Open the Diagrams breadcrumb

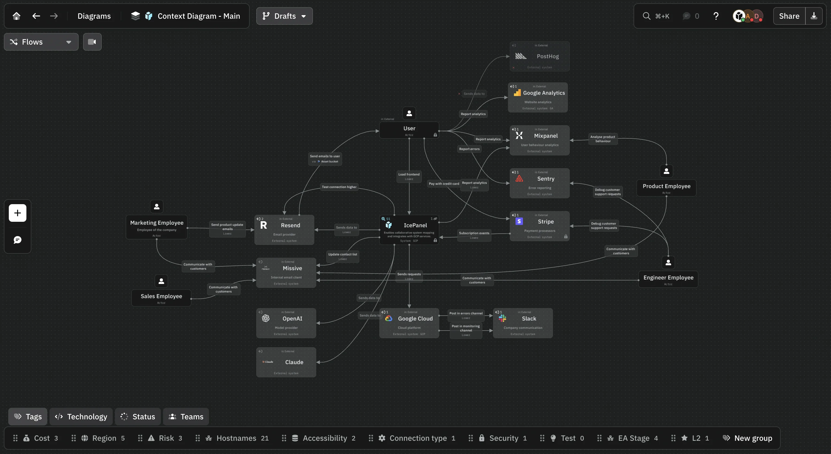pos(94,16)
